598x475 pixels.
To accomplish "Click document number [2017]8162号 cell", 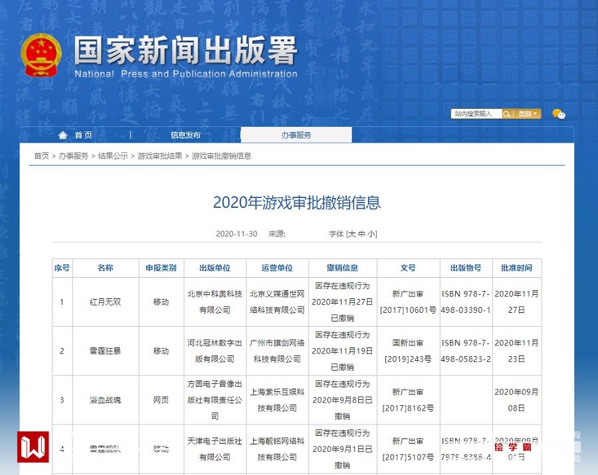I will 408,401.
